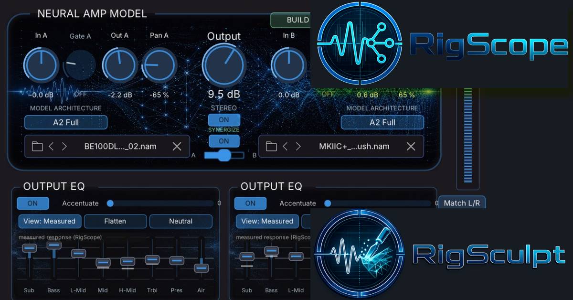This screenshot has height=300, width=573.
Task: Open folder browser for BE100DL model
Action: 37,146
